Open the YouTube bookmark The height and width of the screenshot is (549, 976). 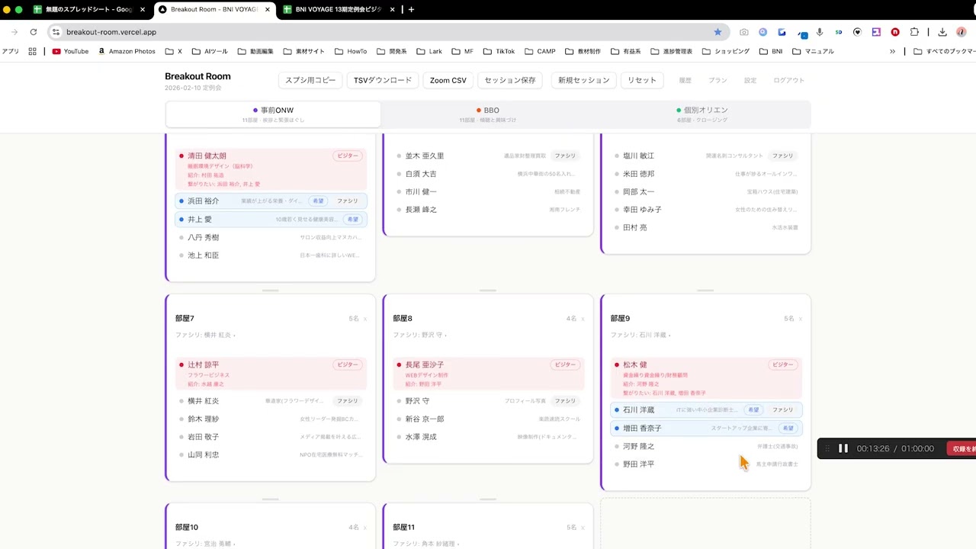pos(70,51)
